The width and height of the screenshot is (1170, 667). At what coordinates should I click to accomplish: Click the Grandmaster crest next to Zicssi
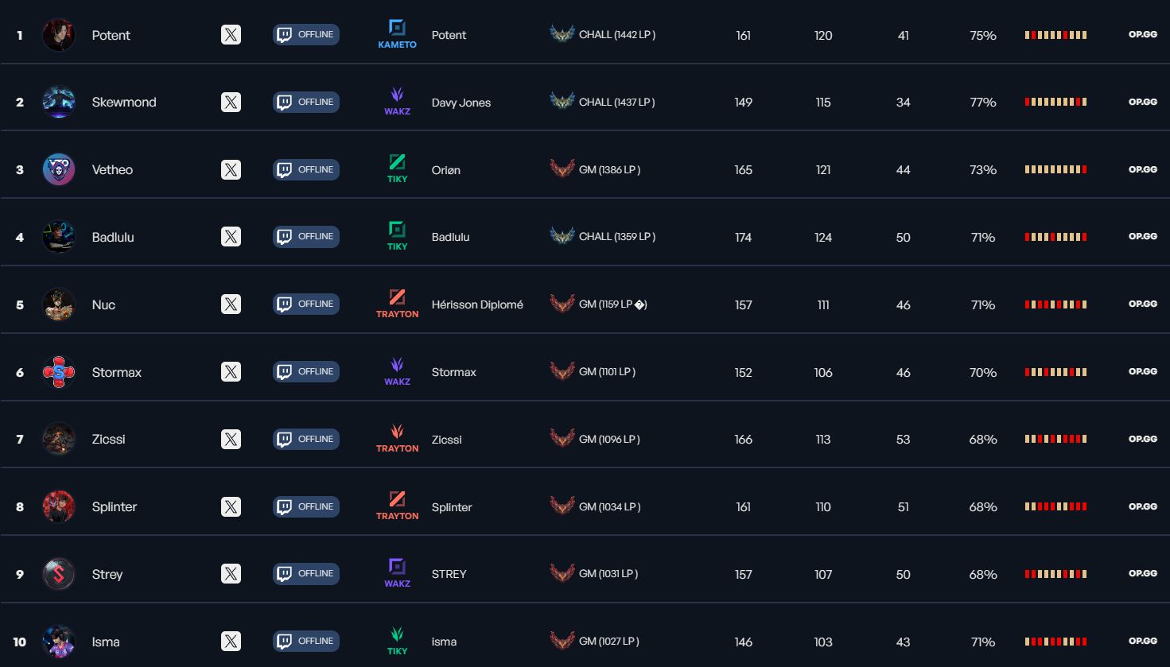click(x=563, y=438)
